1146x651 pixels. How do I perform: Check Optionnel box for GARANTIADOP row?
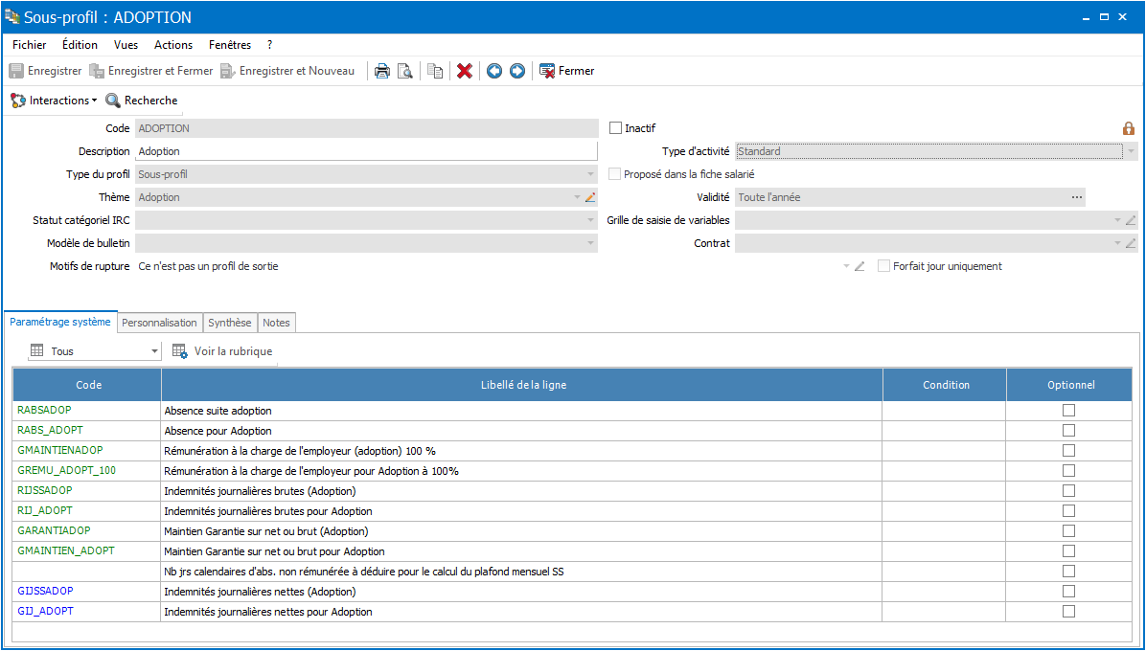pyautogui.click(x=1068, y=530)
